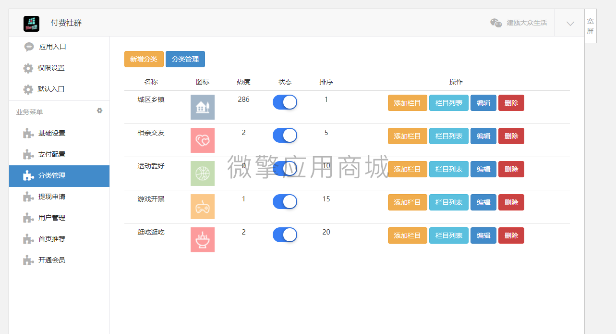Click the basketball icon for 运动爱好

(203, 173)
